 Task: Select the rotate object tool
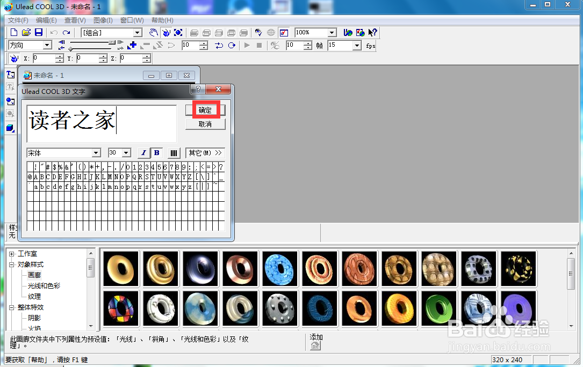pyautogui.click(x=166, y=33)
